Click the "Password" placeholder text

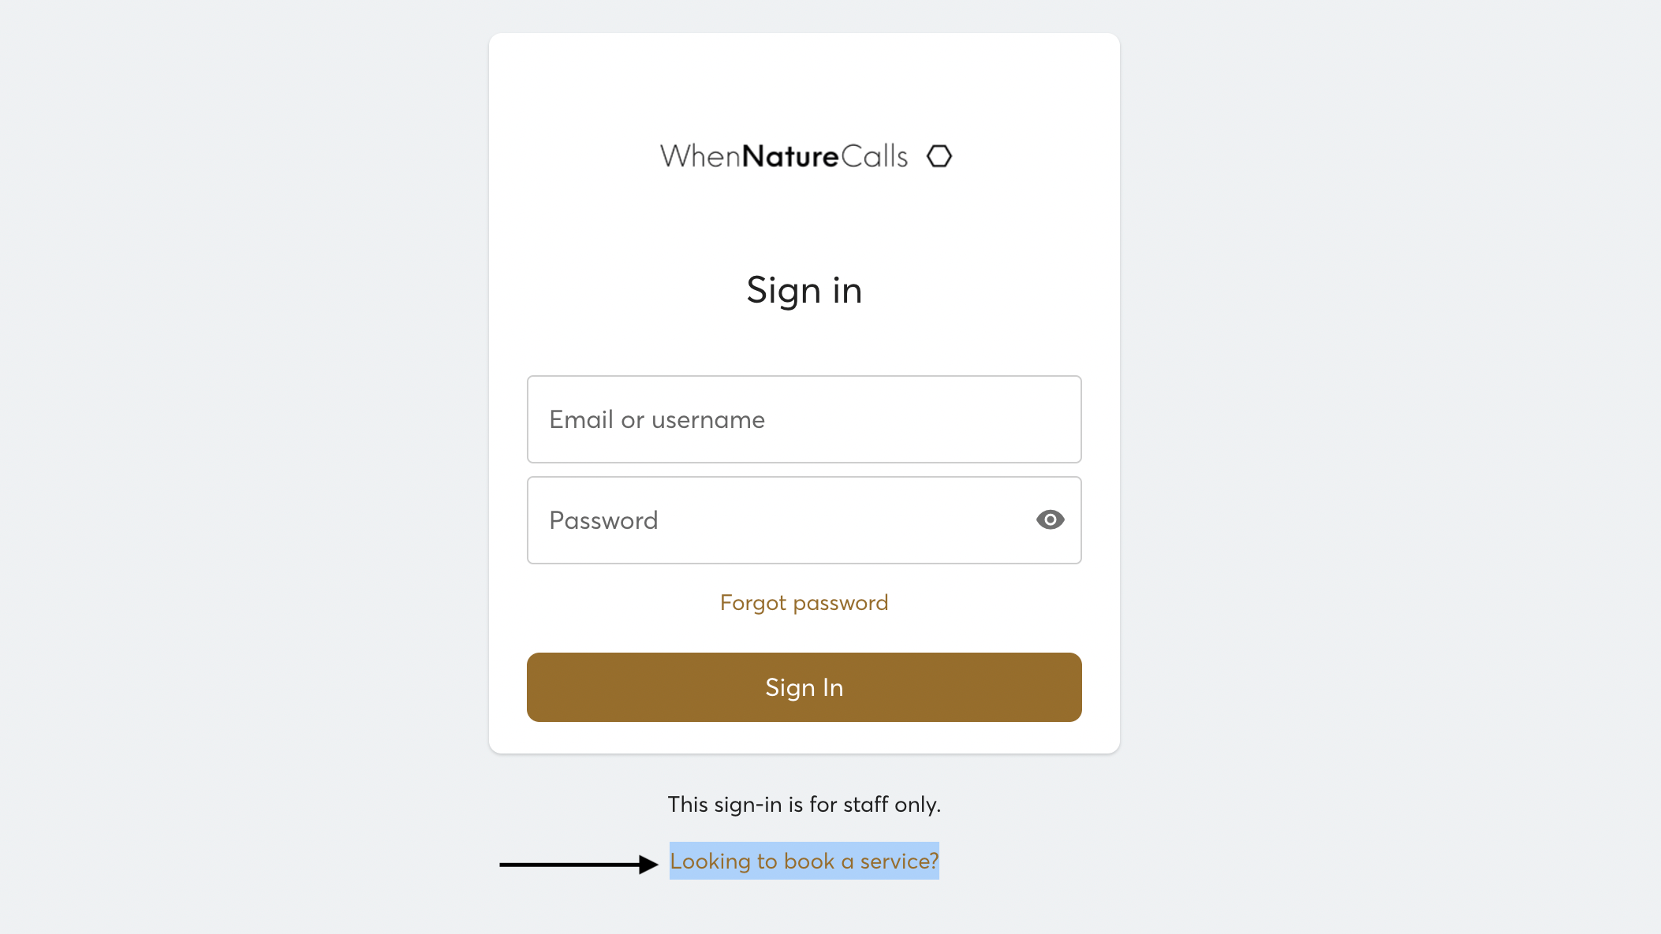click(603, 520)
